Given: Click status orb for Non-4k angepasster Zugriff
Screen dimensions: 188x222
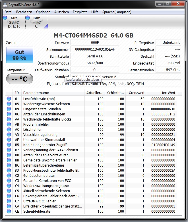Looking at the screenshot, I should tap(9, 145).
